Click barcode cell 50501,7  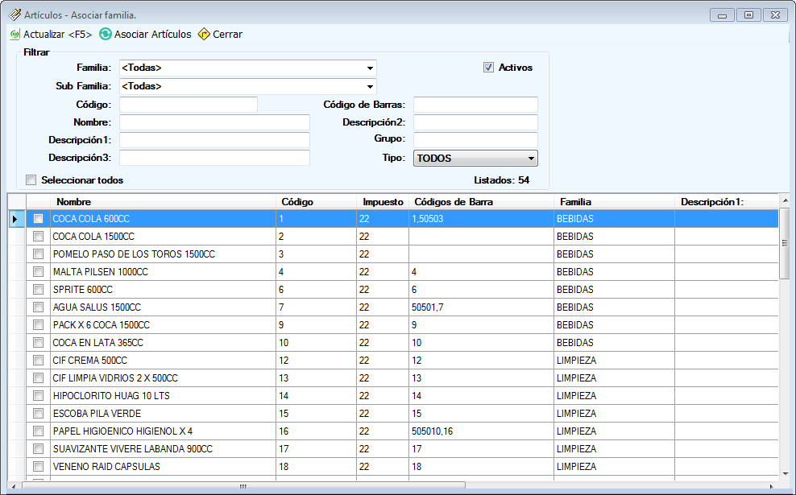coord(481,307)
